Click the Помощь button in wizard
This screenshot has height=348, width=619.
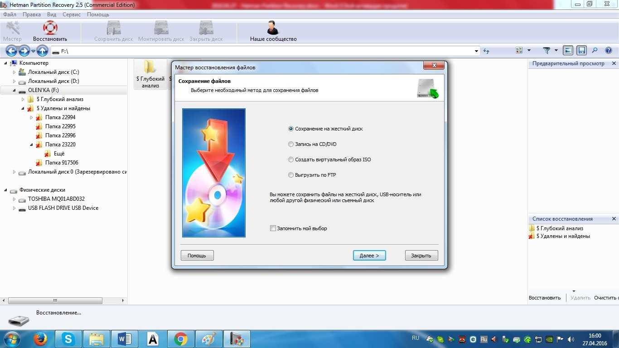(x=197, y=256)
